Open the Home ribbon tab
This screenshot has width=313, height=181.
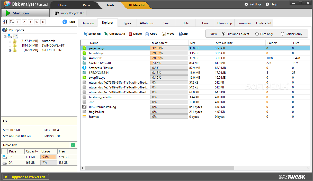(62, 5)
